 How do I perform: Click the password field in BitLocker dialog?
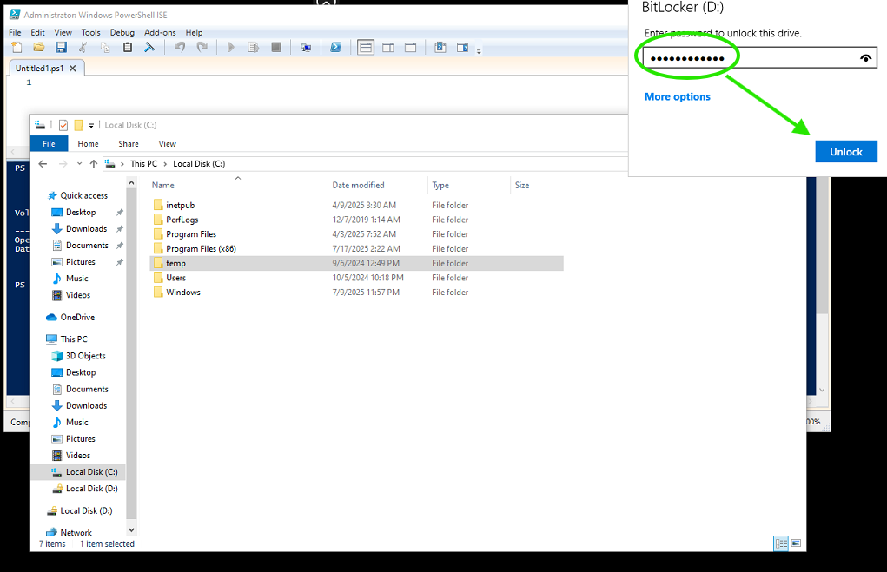pyautogui.click(x=759, y=57)
